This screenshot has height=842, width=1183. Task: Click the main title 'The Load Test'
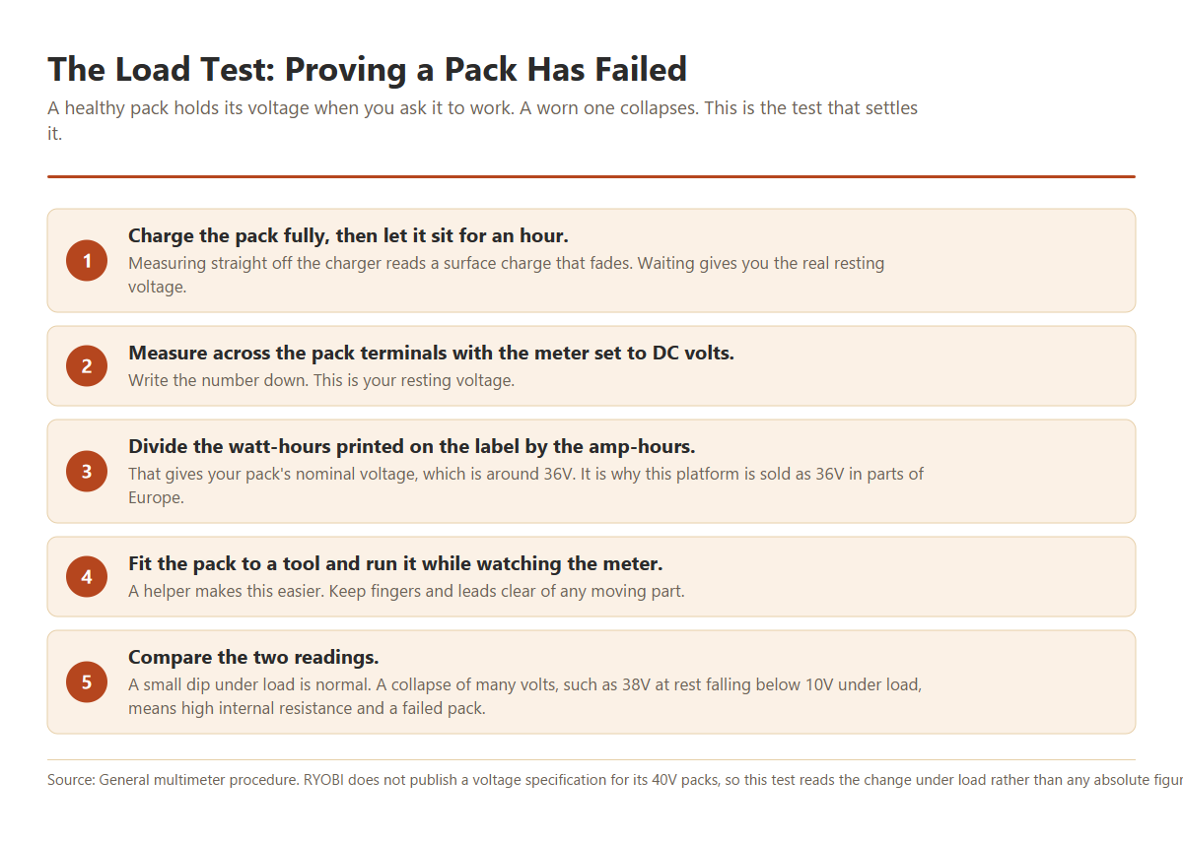point(367,69)
